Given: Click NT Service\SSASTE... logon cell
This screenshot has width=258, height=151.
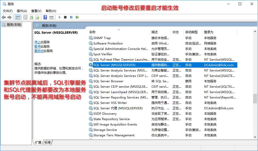Looking at the screenshot, I should (x=219, y=76).
